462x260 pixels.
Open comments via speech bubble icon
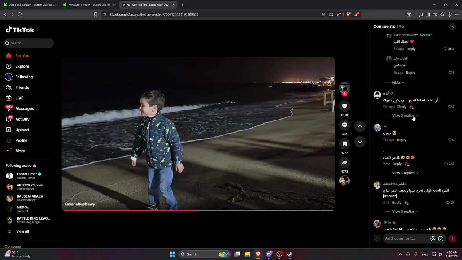point(344,125)
